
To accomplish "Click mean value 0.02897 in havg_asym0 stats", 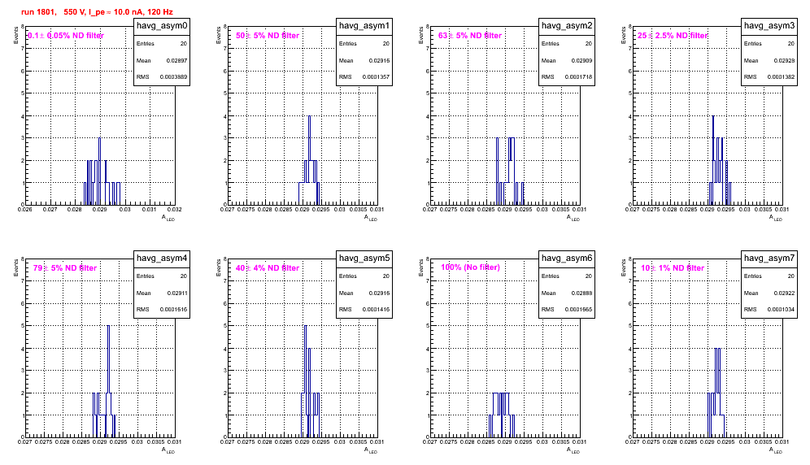I will (176, 60).
